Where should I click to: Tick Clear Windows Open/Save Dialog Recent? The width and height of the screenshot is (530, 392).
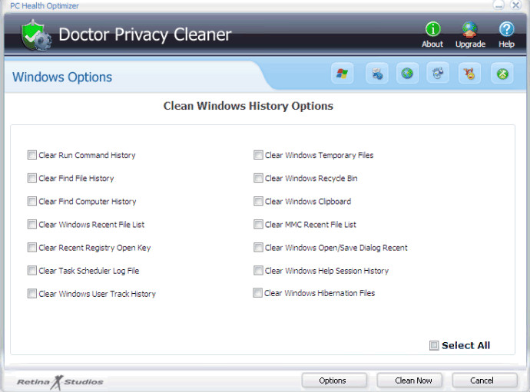click(258, 248)
